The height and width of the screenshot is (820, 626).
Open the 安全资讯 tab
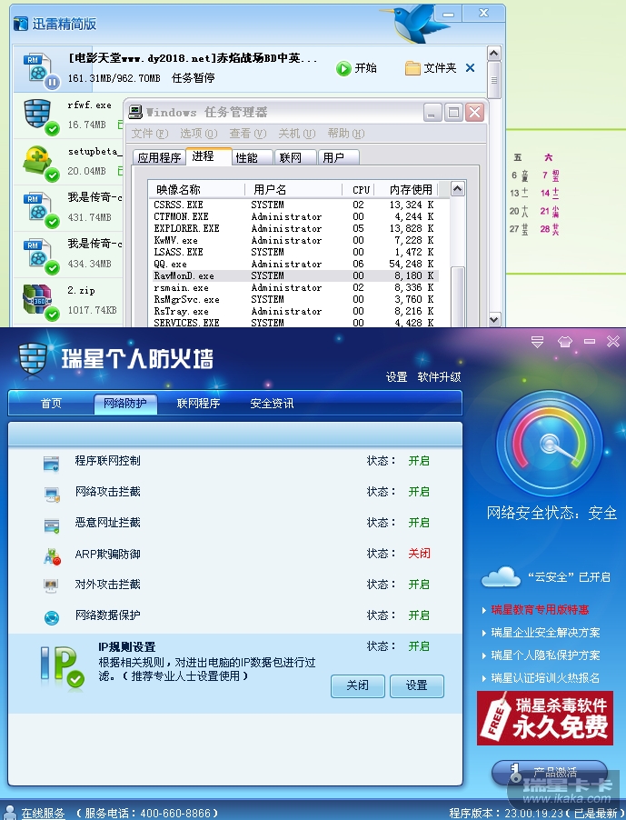click(x=272, y=404)
